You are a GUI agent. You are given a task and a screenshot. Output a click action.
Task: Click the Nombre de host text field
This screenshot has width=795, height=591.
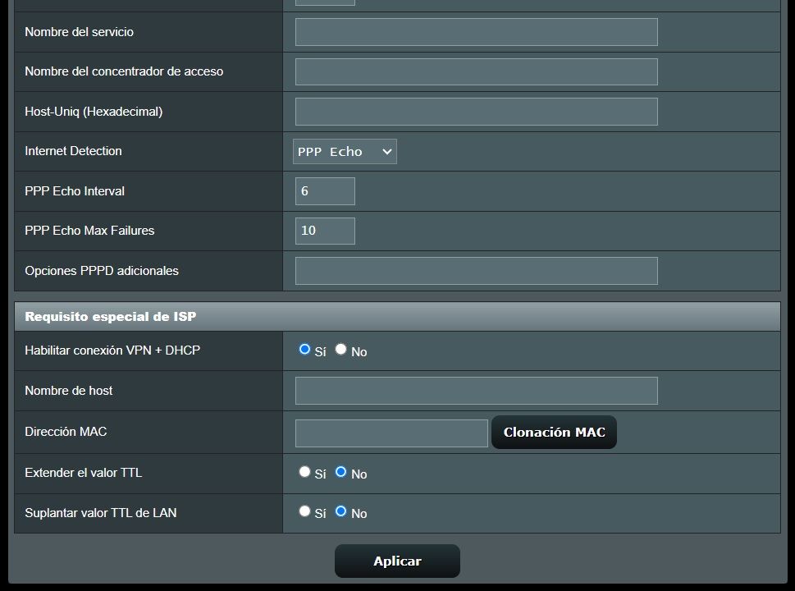476,391
